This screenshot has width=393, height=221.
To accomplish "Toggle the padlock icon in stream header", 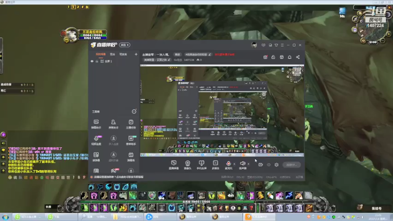I will (273, 57).
